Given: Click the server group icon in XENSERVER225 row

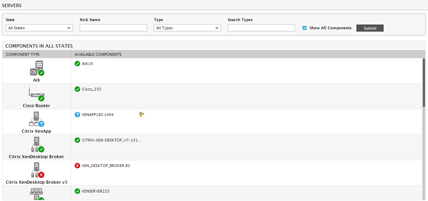Looking at the screenshot, I should click(x=37, y=194).
